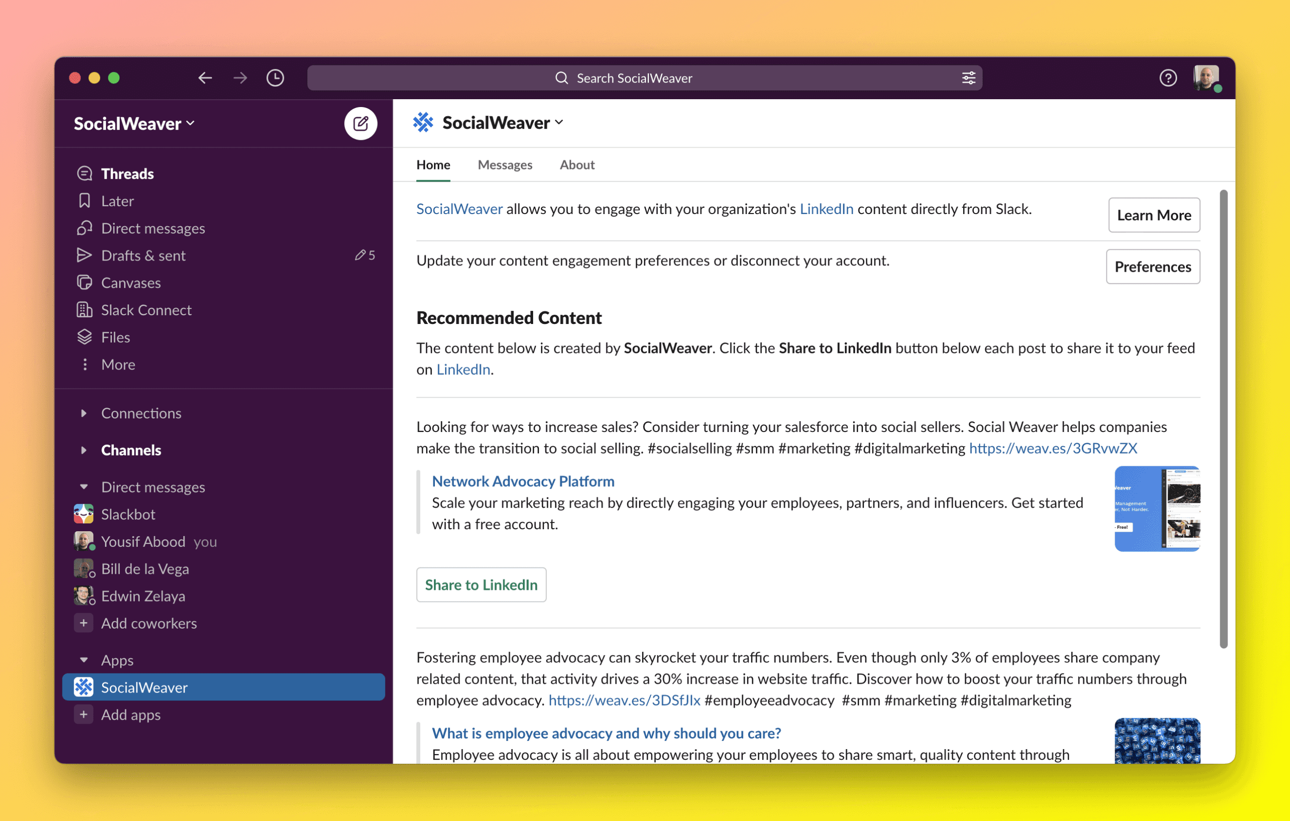Image resolution: width=1290 pixels, height=821 pixels.
Task: Expand the Connections section
Action: point(84,414)
